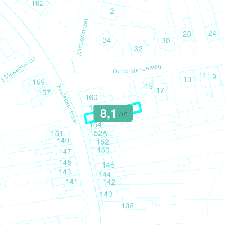
Task: Click the Klijtbosstraat street label
Action: (83, 37)
